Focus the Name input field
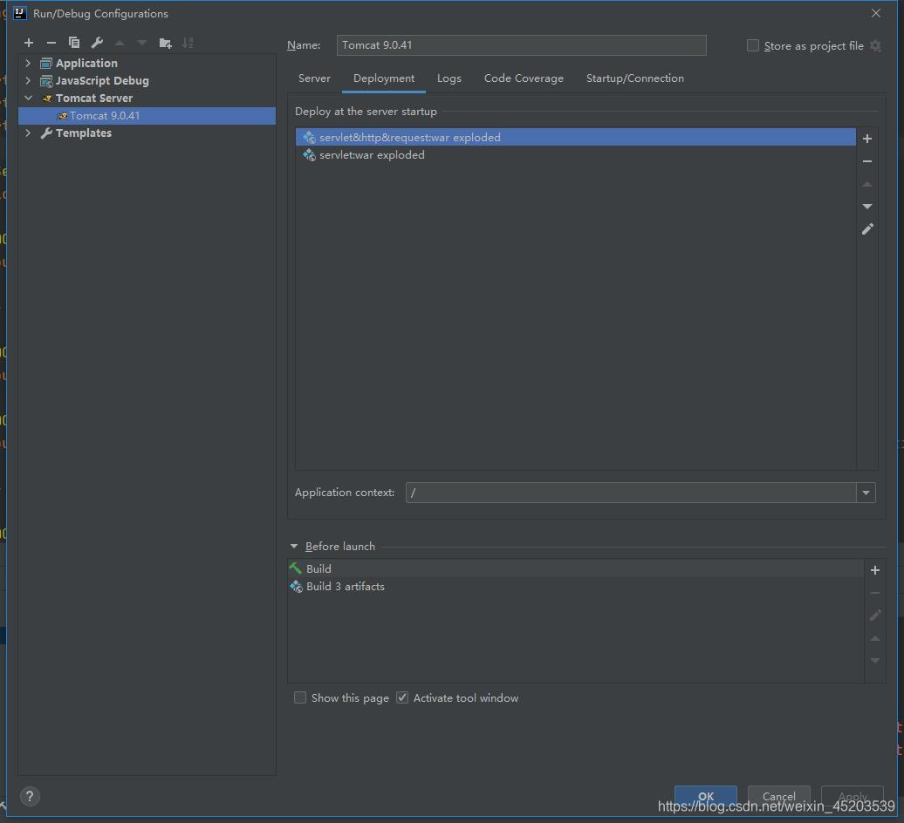Screen dimensions: 904x823 521,45
